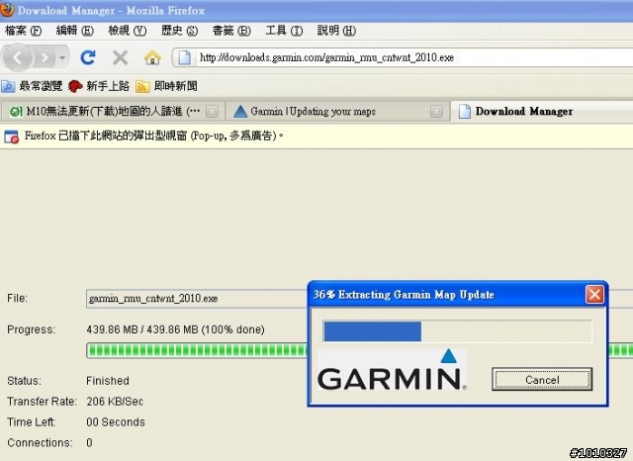This screenshot has width=633, height=461.
Task: Open 最常瀏覽 bookmark folder
Action: pyautogui.click(x=32, y=86)
